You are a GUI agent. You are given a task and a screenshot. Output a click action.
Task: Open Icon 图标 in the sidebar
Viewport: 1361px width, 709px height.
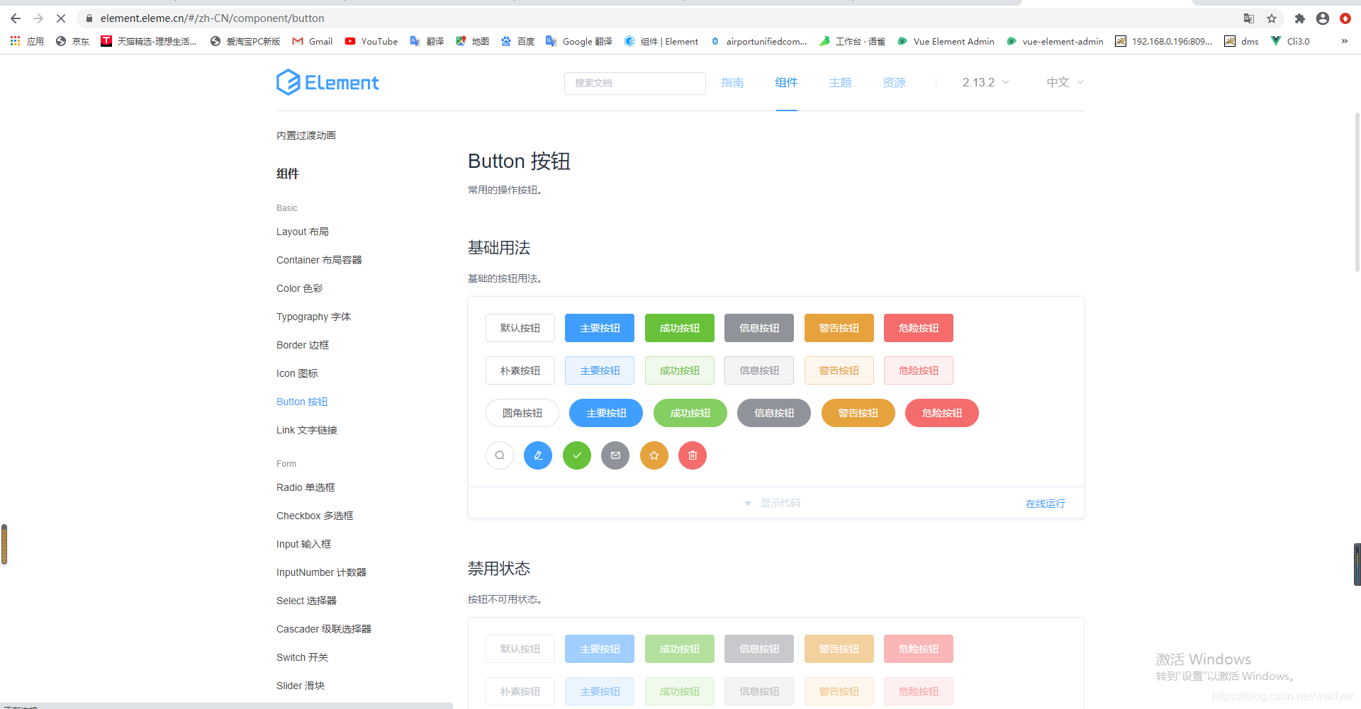(x=297, y=373)
